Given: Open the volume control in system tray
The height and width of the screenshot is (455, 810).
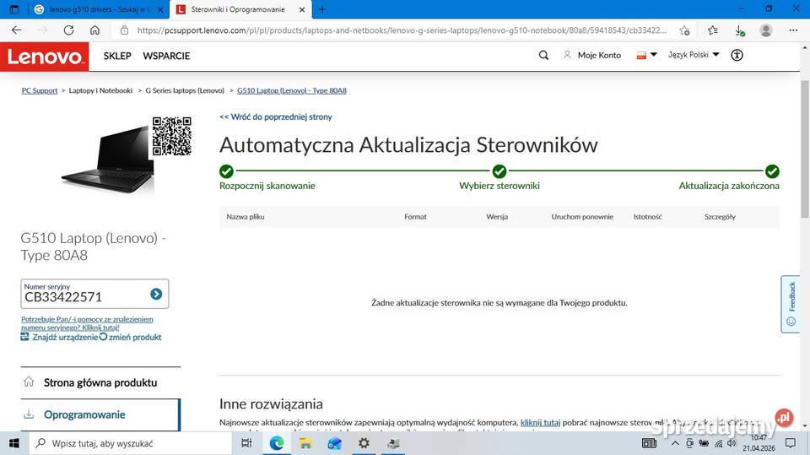Looking at the screenshot, I should [732, 443].
